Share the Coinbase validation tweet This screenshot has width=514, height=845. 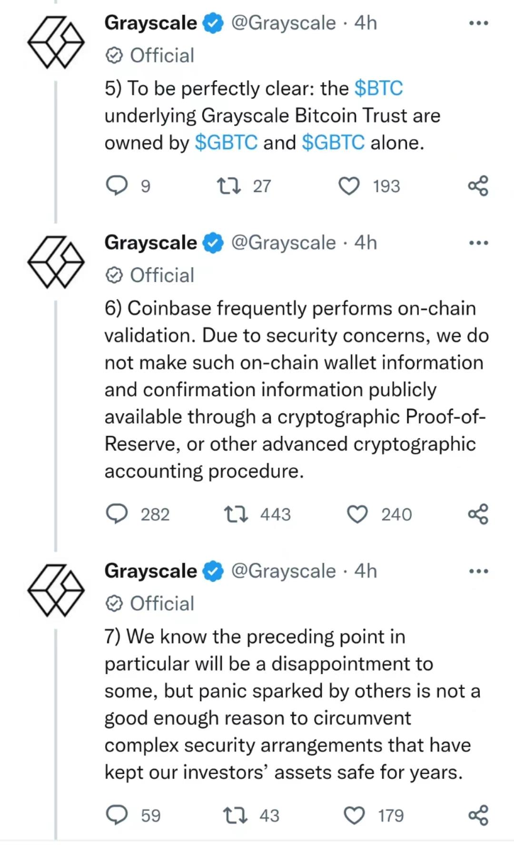(x=478, y=514)
